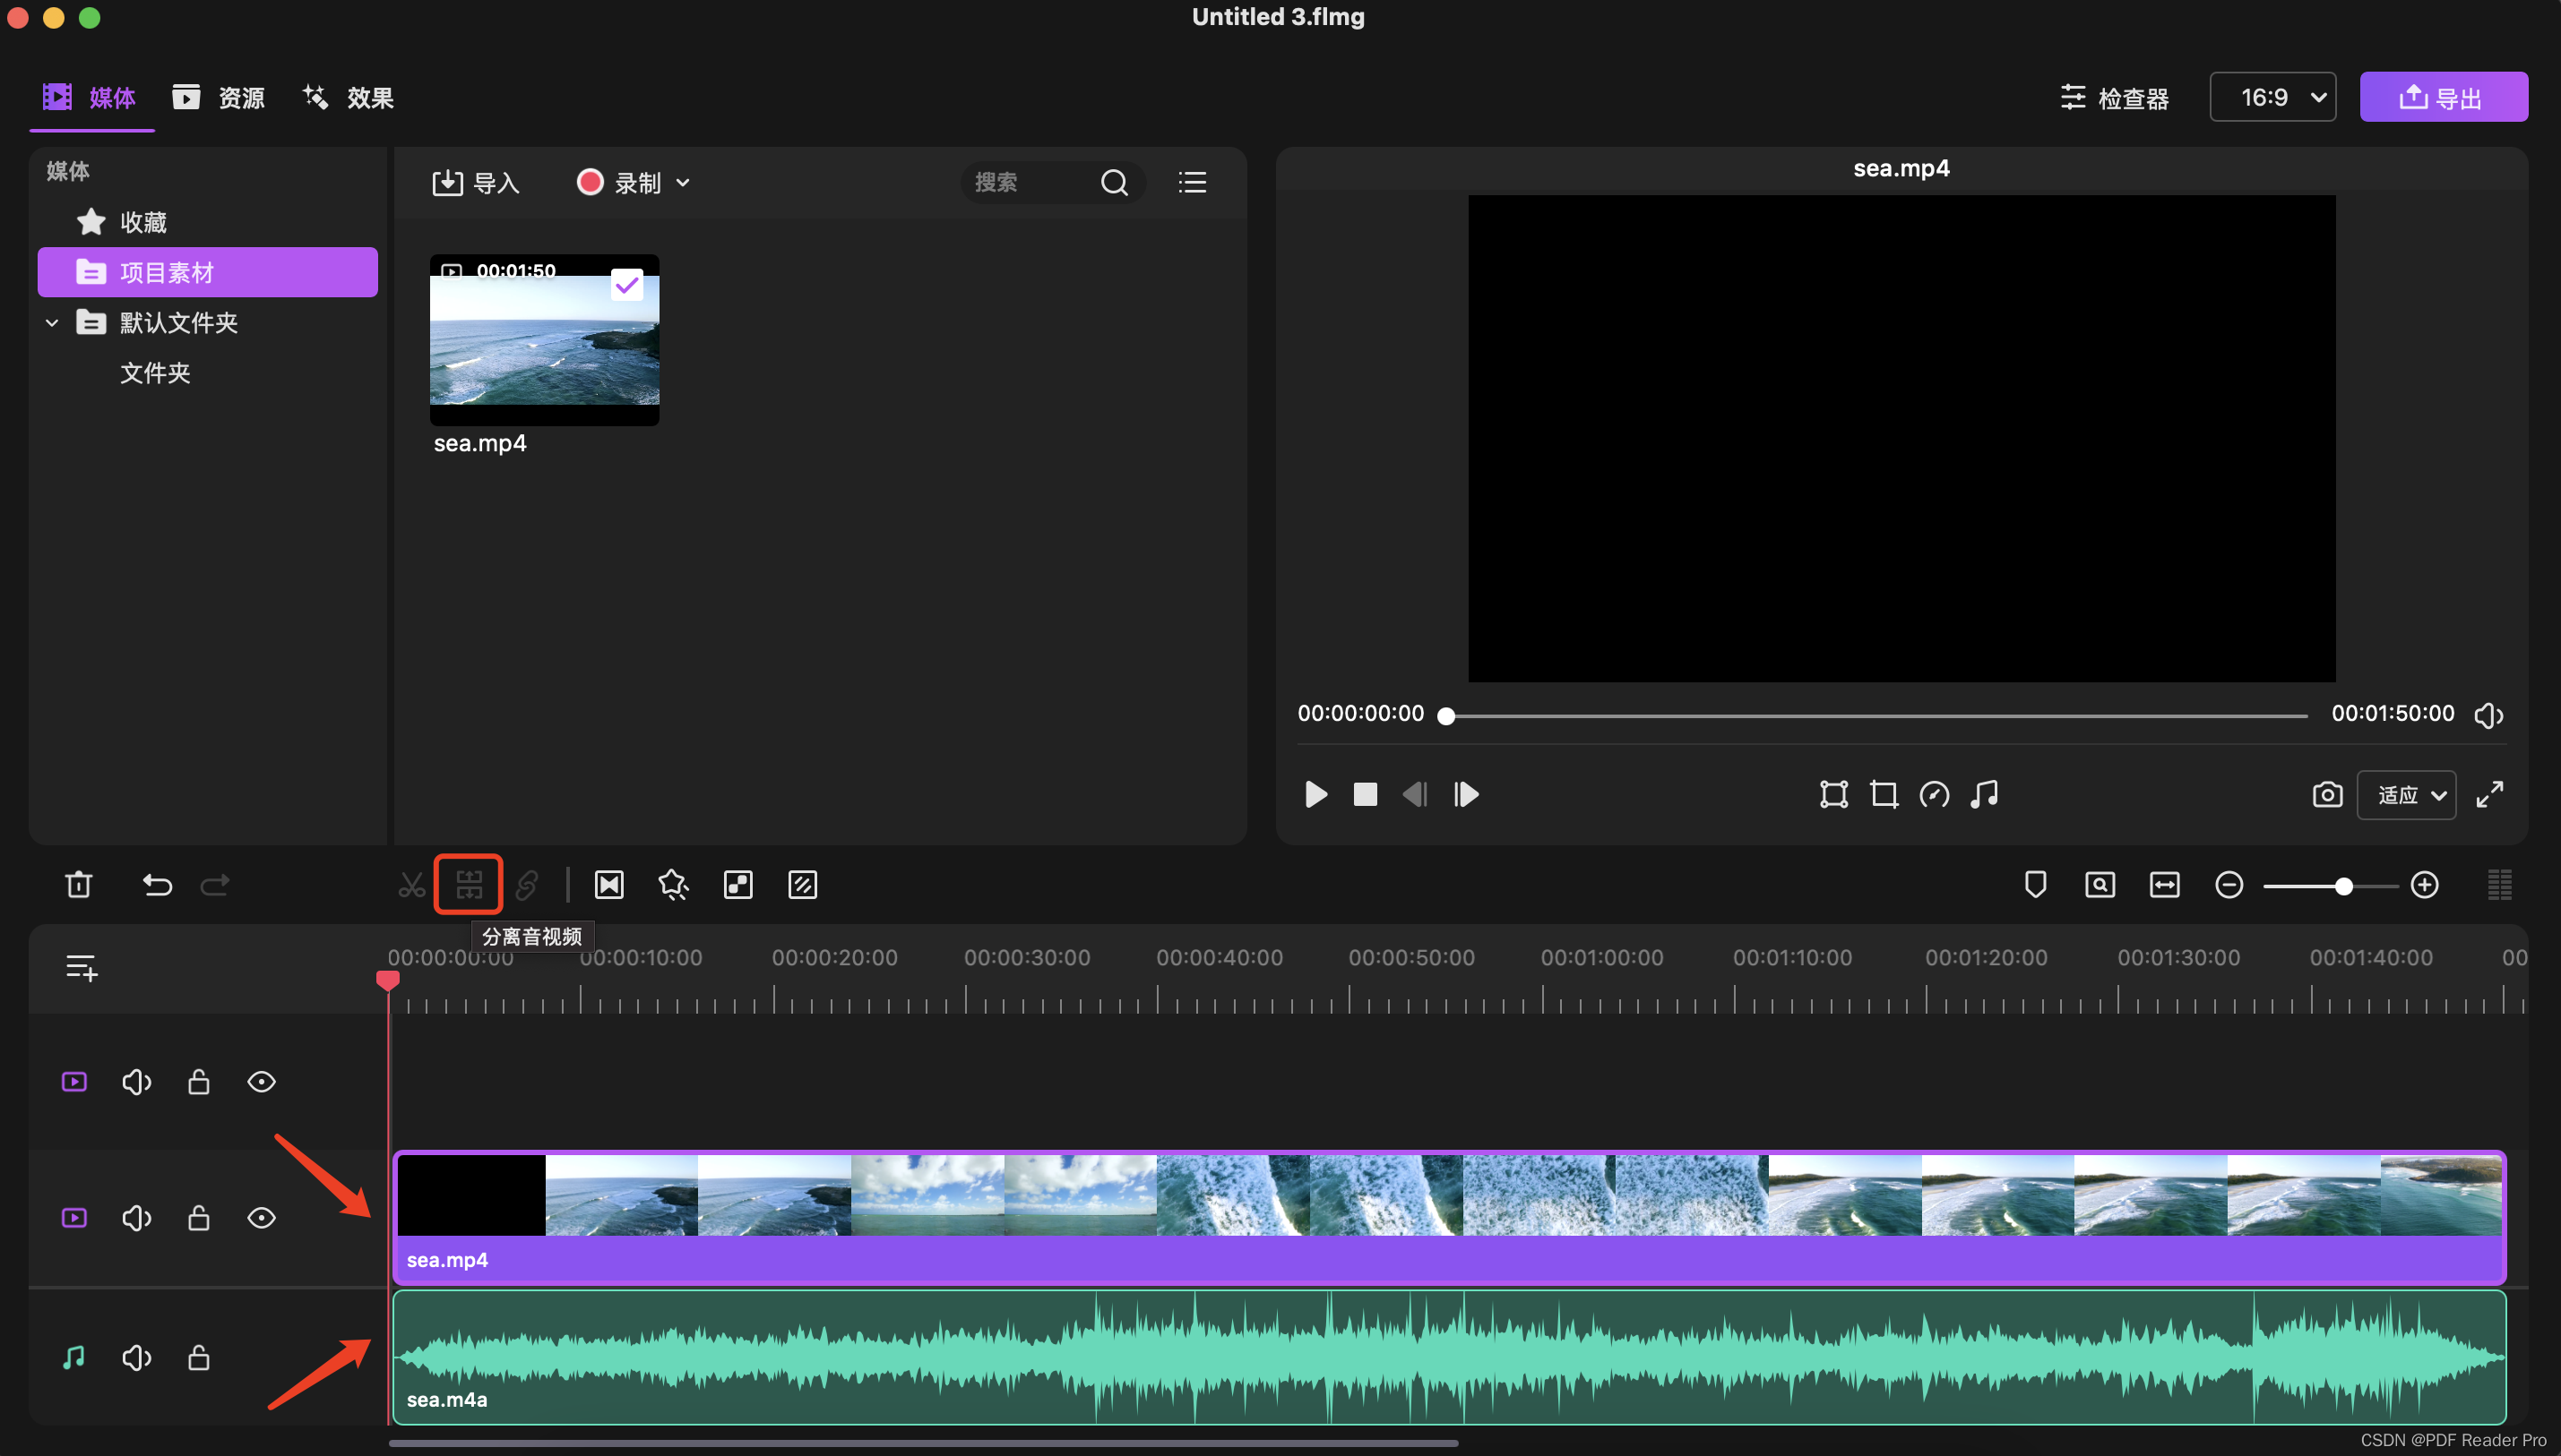The image size is (2561, 1456).
Task: Toggle the checkmark on sea.mp4 thumbnail
Action: (627, 286)
